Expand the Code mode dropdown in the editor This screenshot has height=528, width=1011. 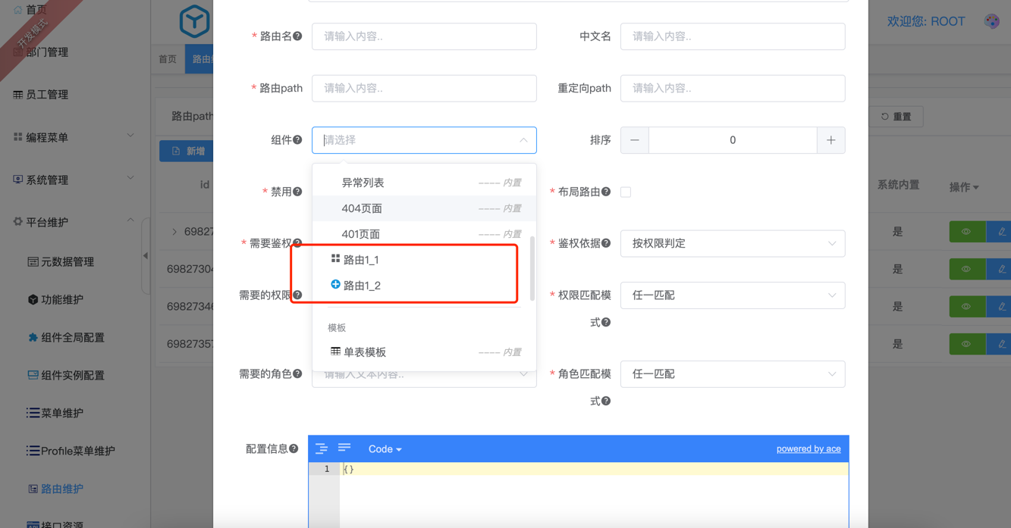385,449
